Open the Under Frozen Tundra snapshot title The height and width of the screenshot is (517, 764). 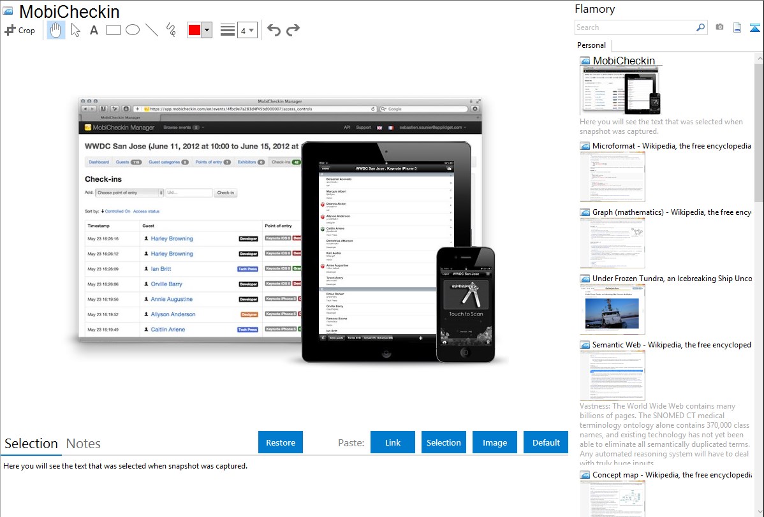(x=672, y=279)
